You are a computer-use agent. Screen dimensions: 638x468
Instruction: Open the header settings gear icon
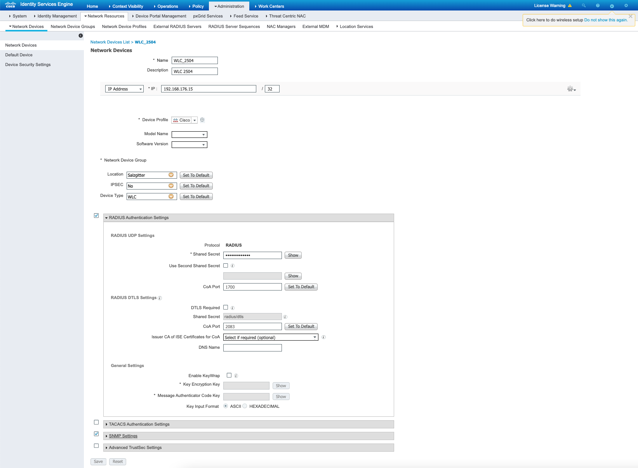coord(626,5)
